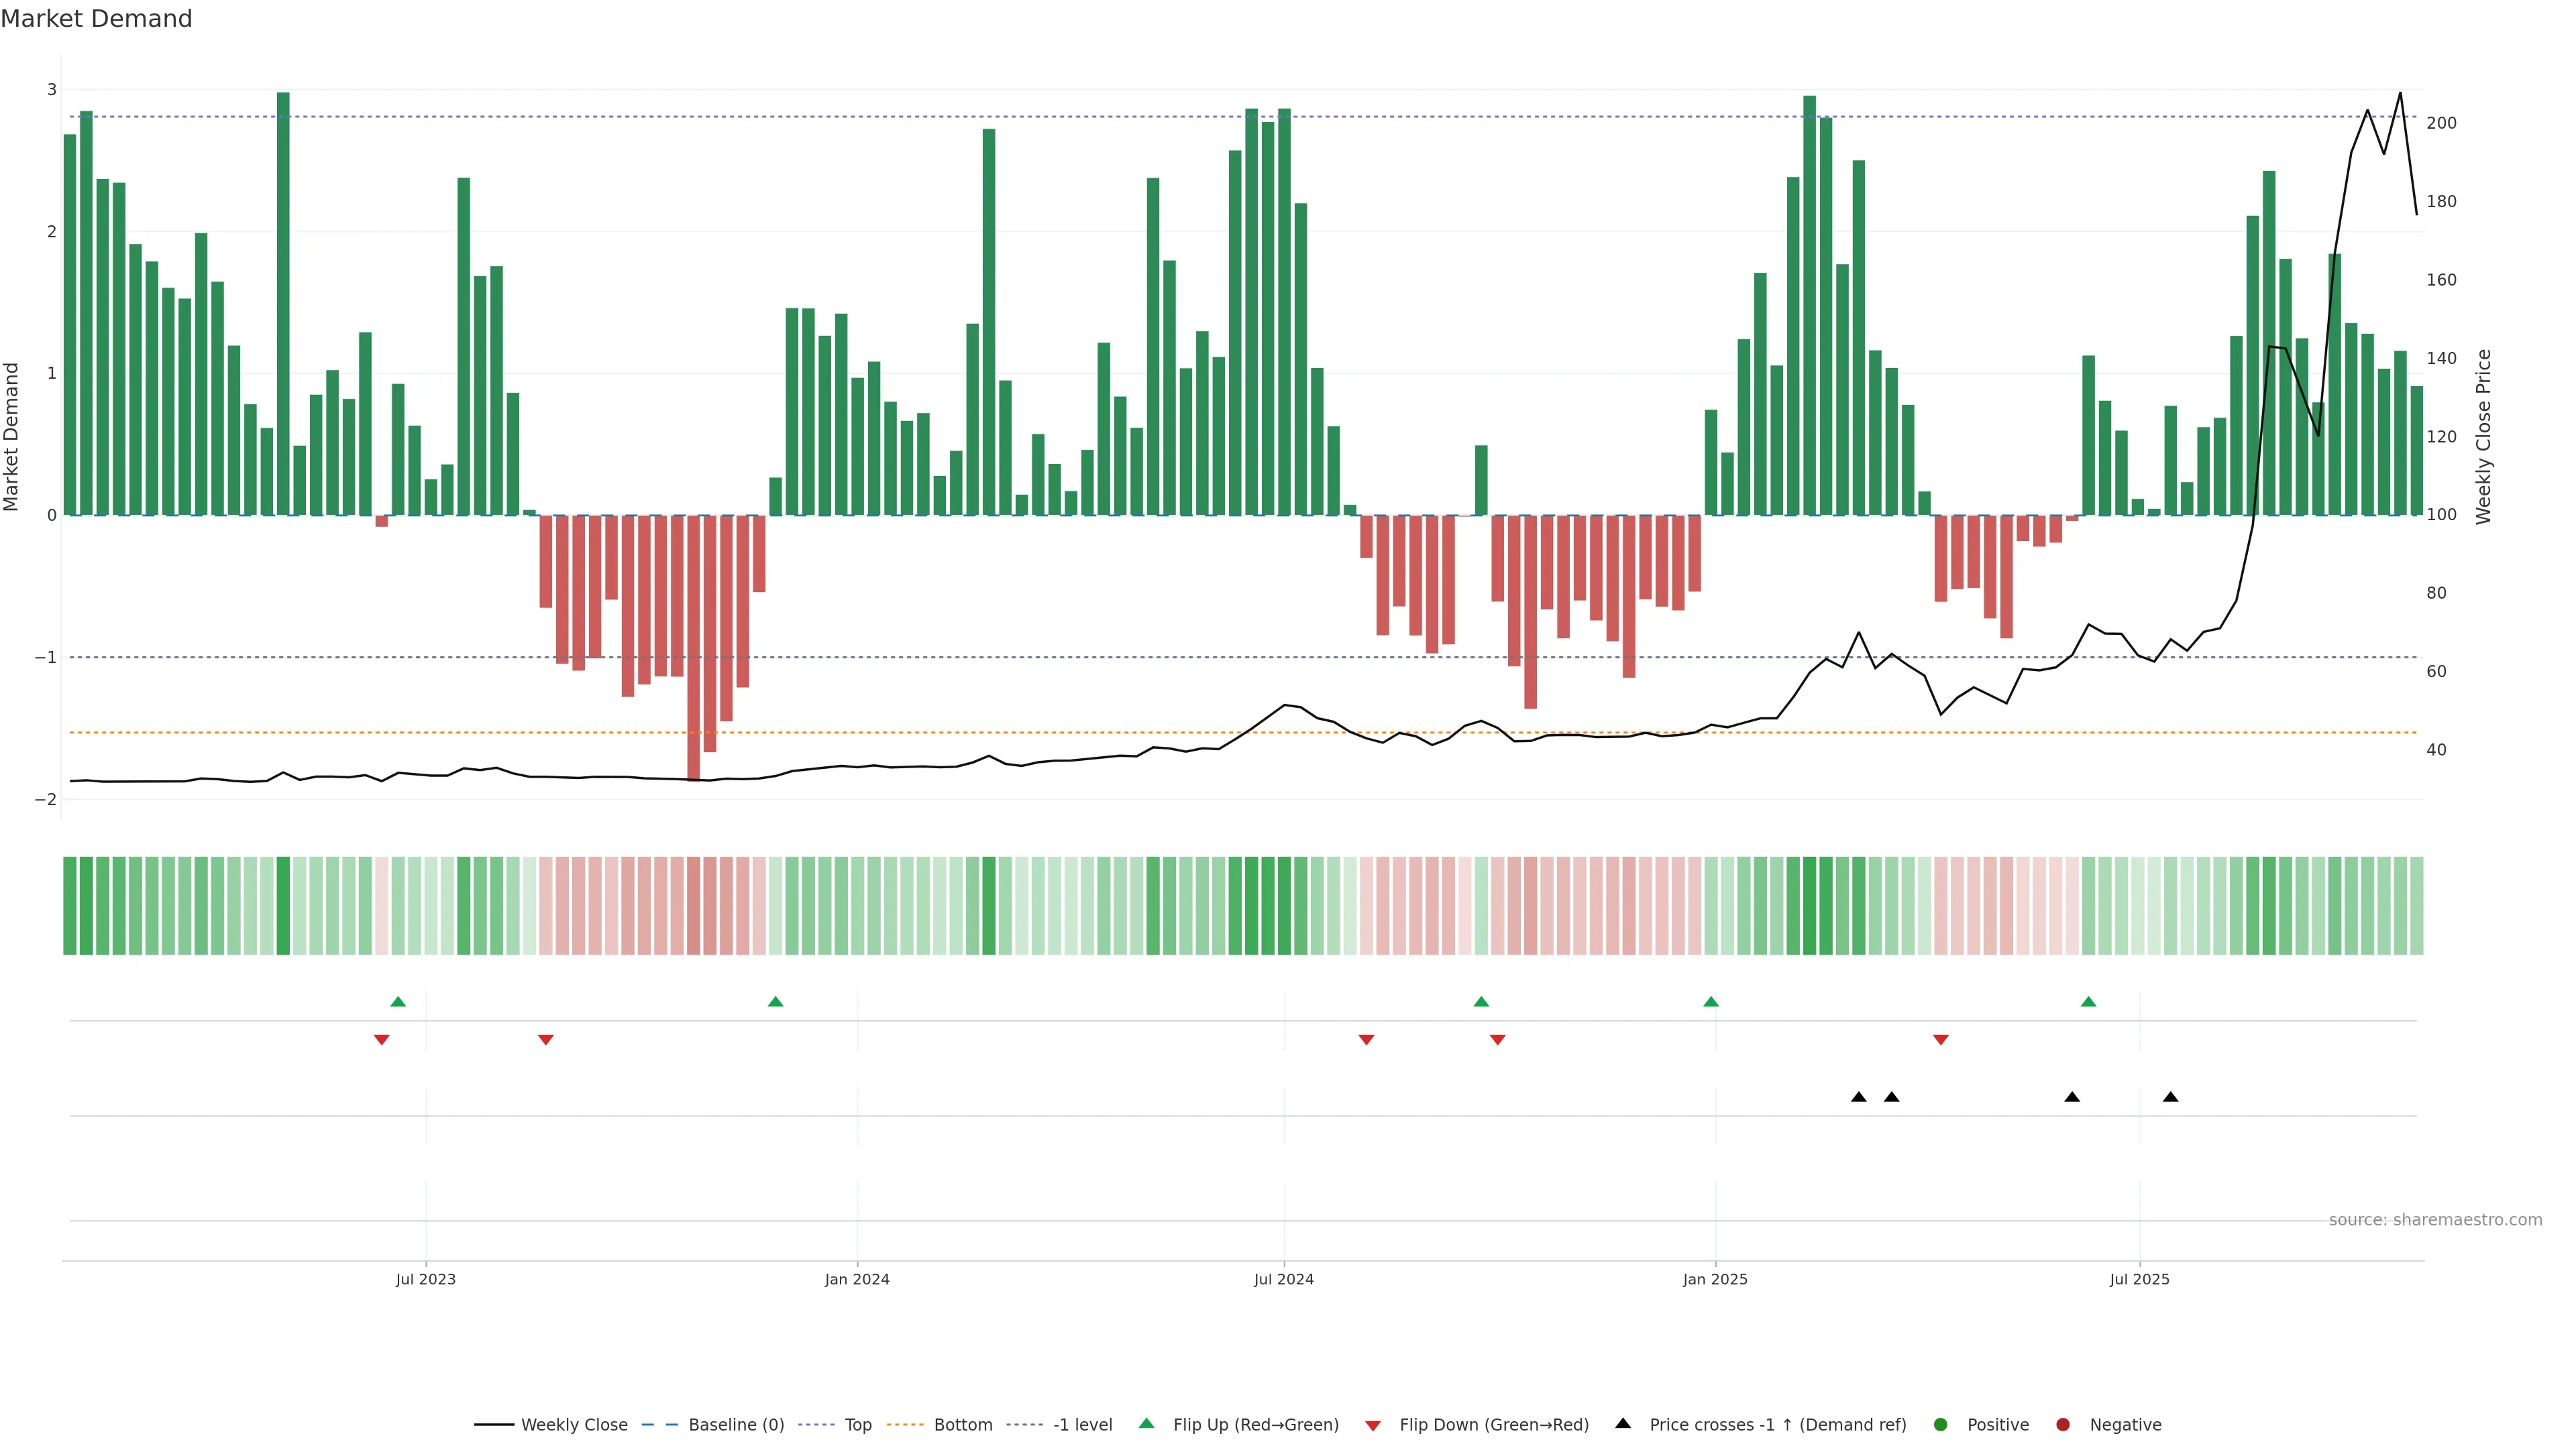The height and width of the screenshot is (1448, 2576).
Task: Click the rightmost red flip-down triangle marker
Action: point(1941,1040)
